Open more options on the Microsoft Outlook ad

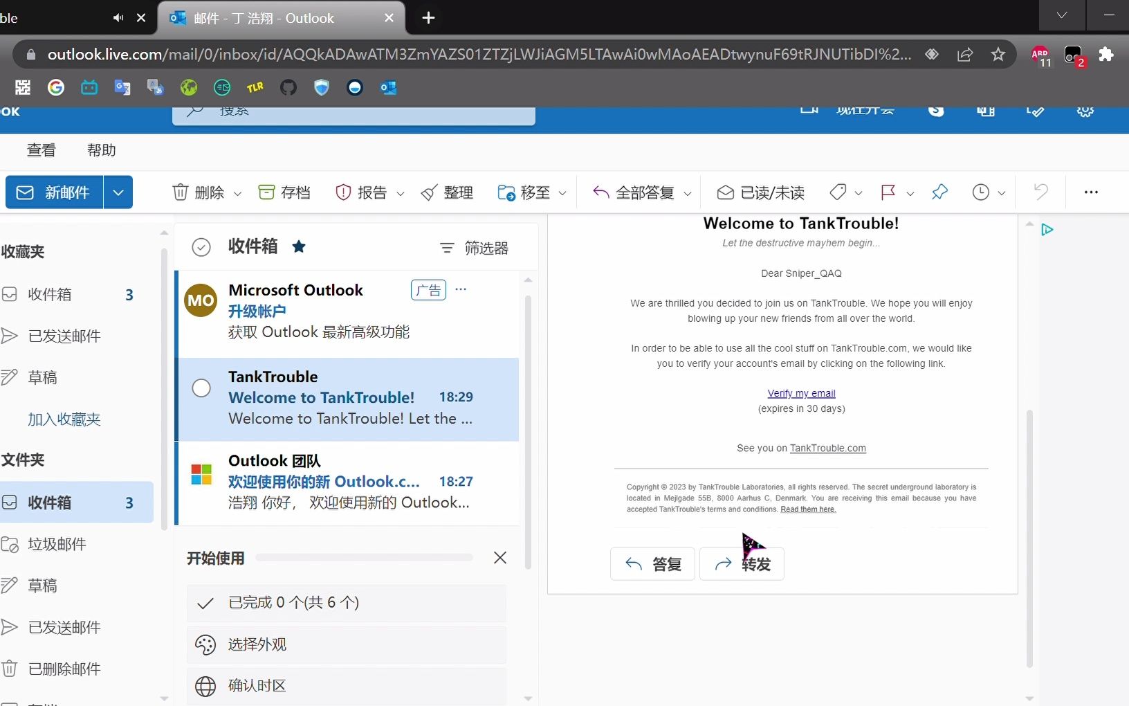click(x=461, y=289)
